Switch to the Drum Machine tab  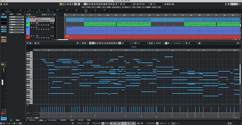click(x=52, y=120)
